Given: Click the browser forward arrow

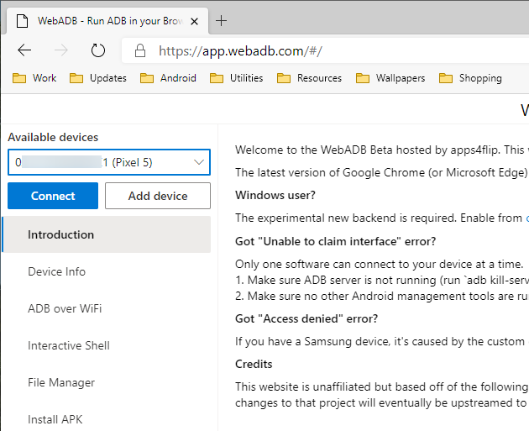Looking at the screenshot, I should pyautogui.click(x=60, y=50).
